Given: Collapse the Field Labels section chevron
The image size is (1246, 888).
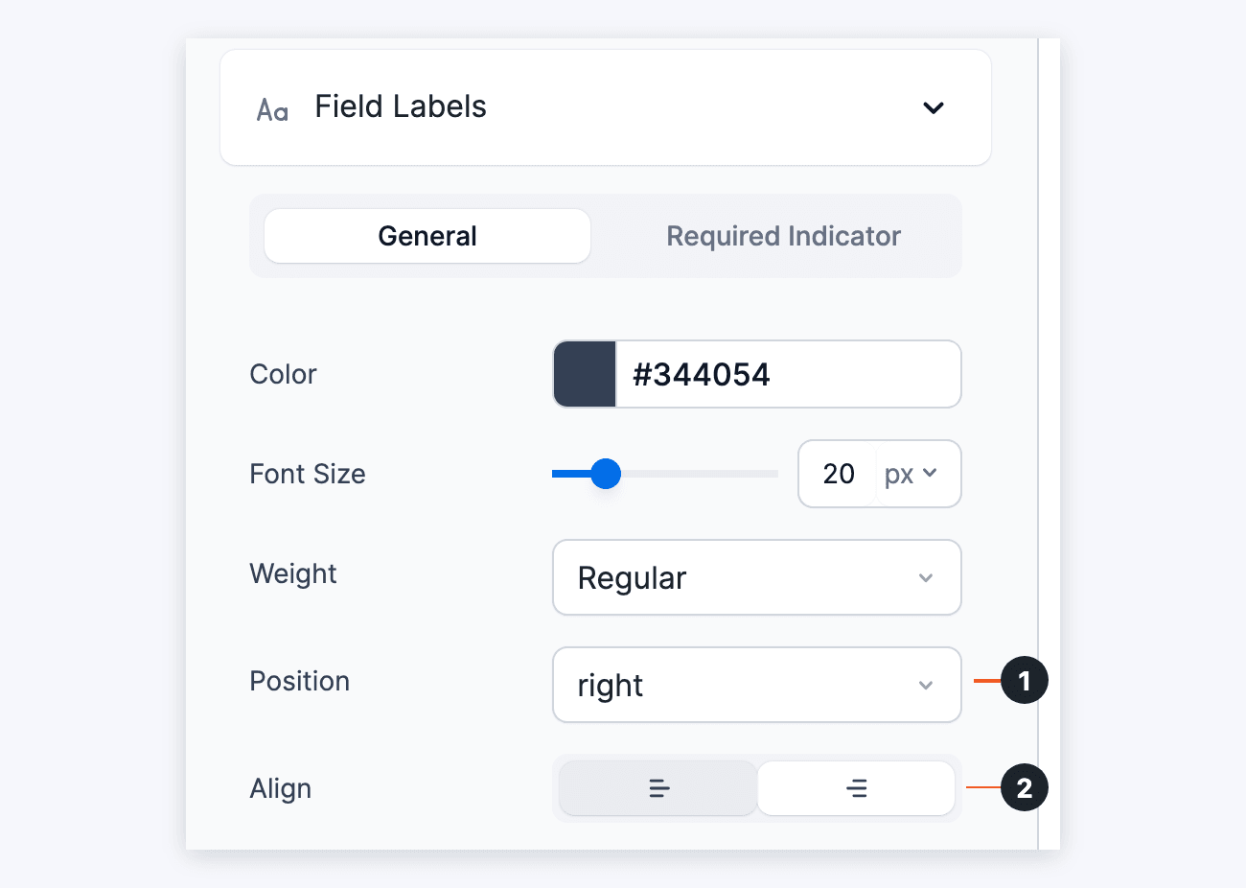Looking at the screenshot, I should click(934, 107).
